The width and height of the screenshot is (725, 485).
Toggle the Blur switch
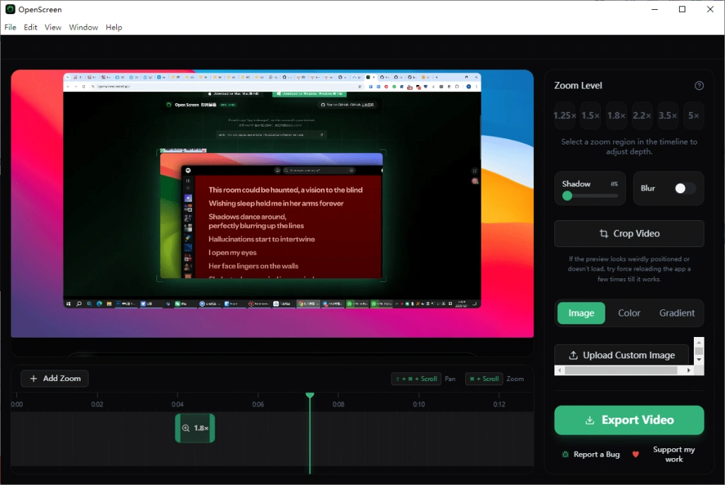coord(685,188)
